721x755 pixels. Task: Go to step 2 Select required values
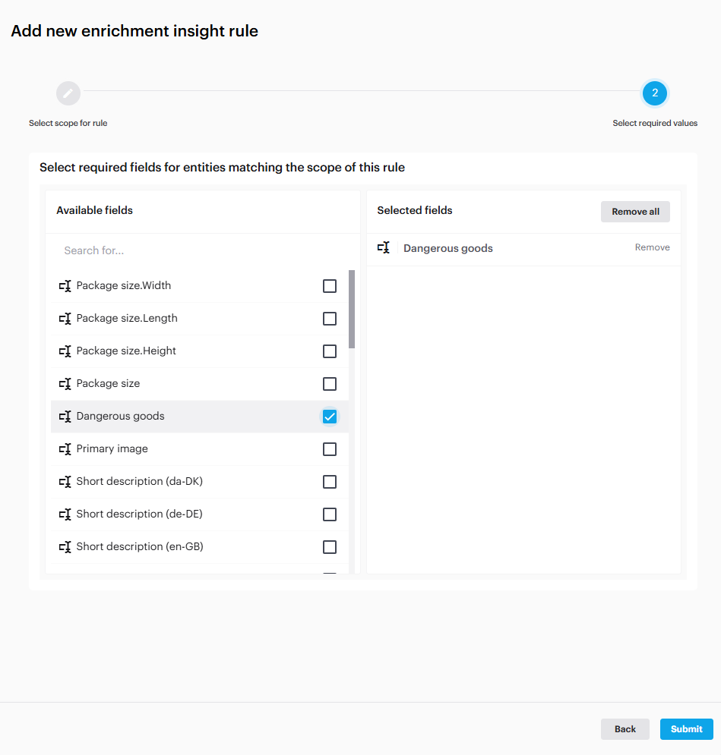coord(655,93)
